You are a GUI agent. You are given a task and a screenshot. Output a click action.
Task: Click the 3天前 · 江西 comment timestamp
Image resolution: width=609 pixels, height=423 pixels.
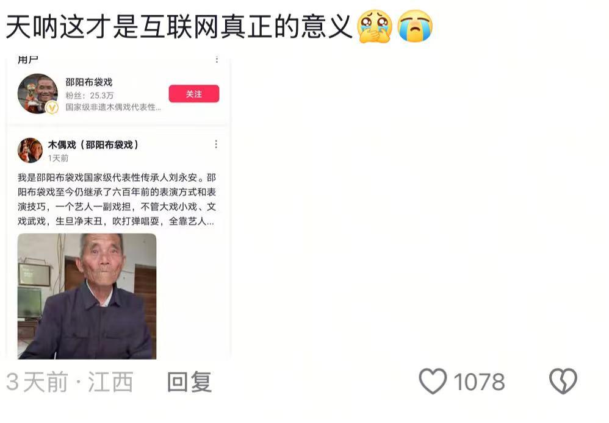pyautogui.click(x=70, y=382)
